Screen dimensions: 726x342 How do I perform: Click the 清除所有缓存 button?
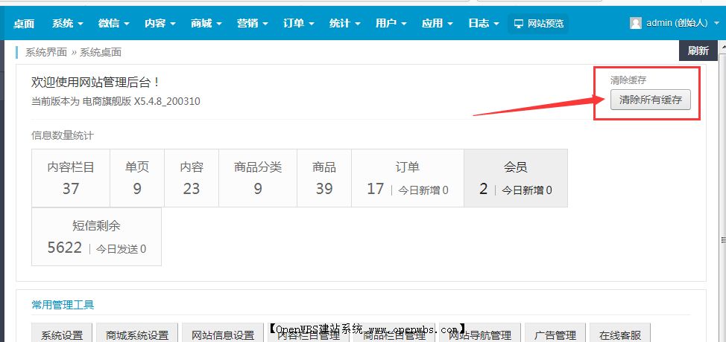click(650, 100)
